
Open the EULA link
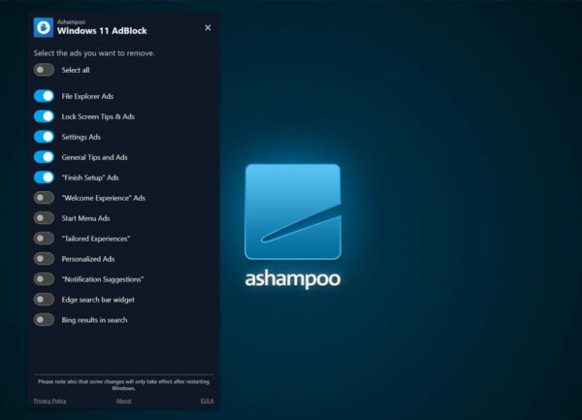[208, 401]
